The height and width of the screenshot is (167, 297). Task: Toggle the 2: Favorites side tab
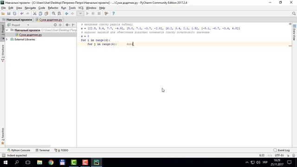(3, 136)
